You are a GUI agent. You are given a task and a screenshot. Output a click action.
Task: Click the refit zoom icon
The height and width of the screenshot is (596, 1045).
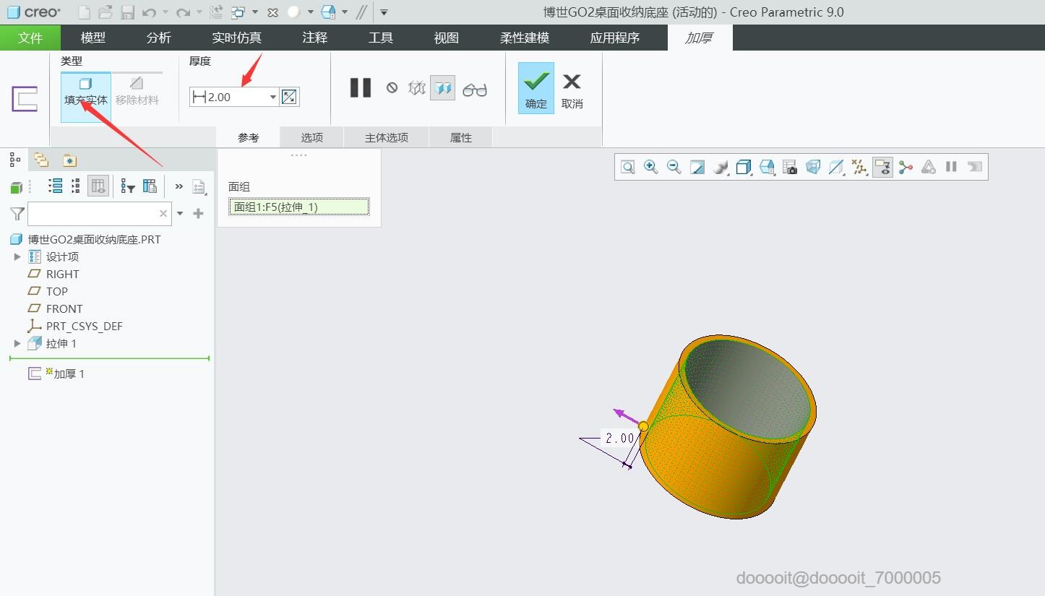pos(628,168)
